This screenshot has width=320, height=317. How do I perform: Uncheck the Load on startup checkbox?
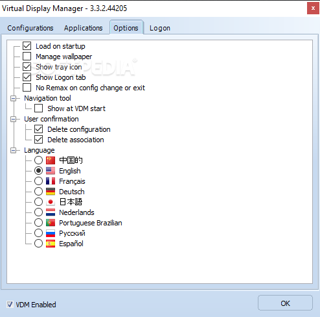[x=27, y=46]
